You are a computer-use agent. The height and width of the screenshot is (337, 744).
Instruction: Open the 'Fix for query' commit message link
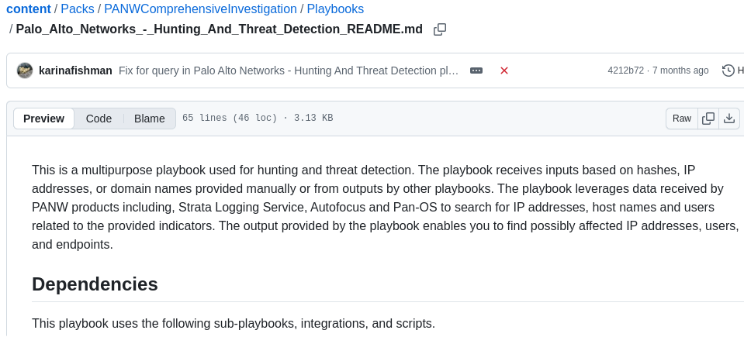tap(288, 70)
